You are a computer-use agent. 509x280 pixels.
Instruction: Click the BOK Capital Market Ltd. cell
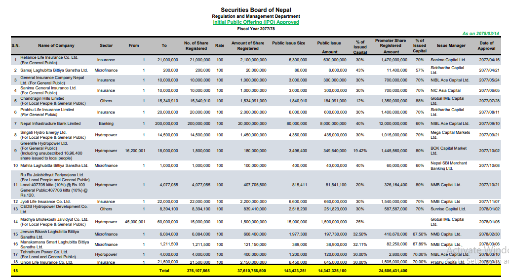pyautogui.click(x=448, y=151)
